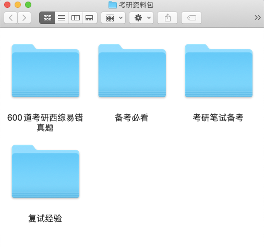Click the yellow minimize window button
Screen dimensions: 264x247
click(x=18, y=5)
